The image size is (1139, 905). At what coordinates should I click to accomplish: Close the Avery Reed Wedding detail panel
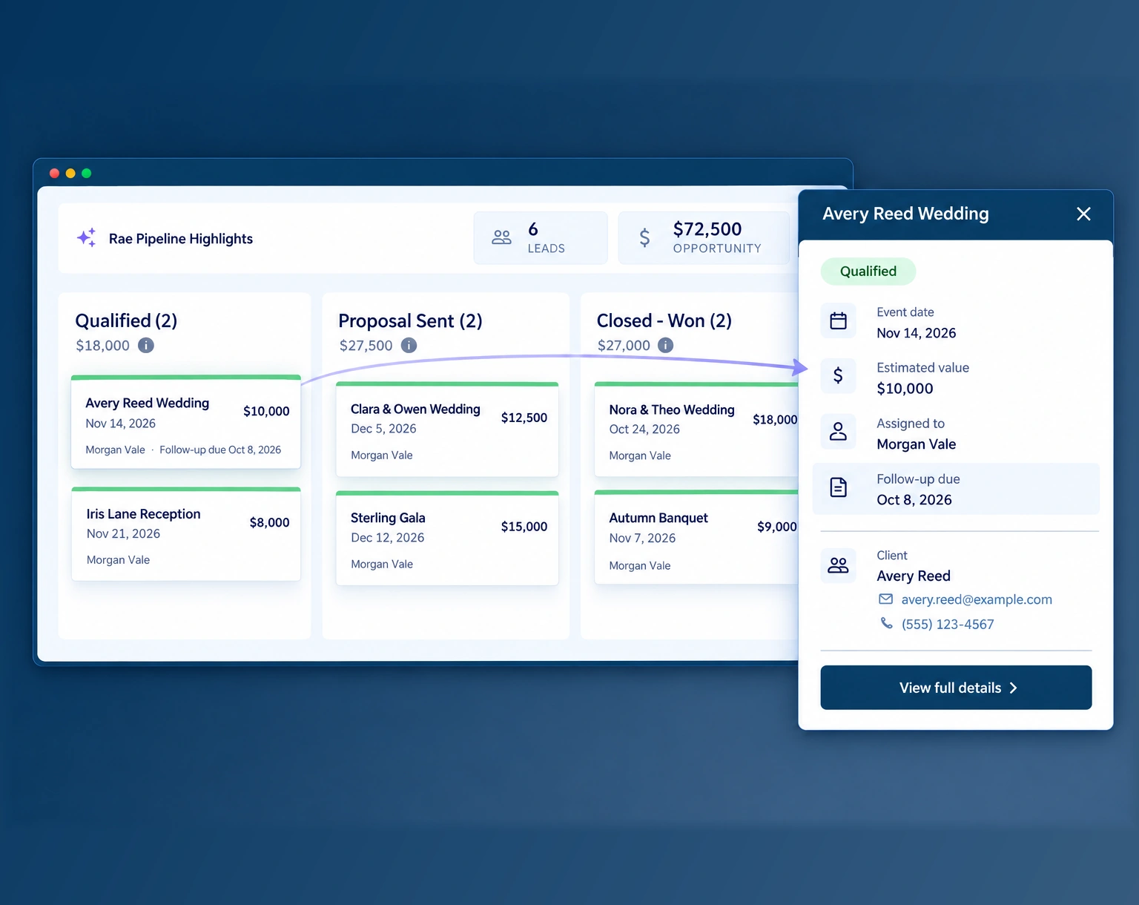[1083, 214]
